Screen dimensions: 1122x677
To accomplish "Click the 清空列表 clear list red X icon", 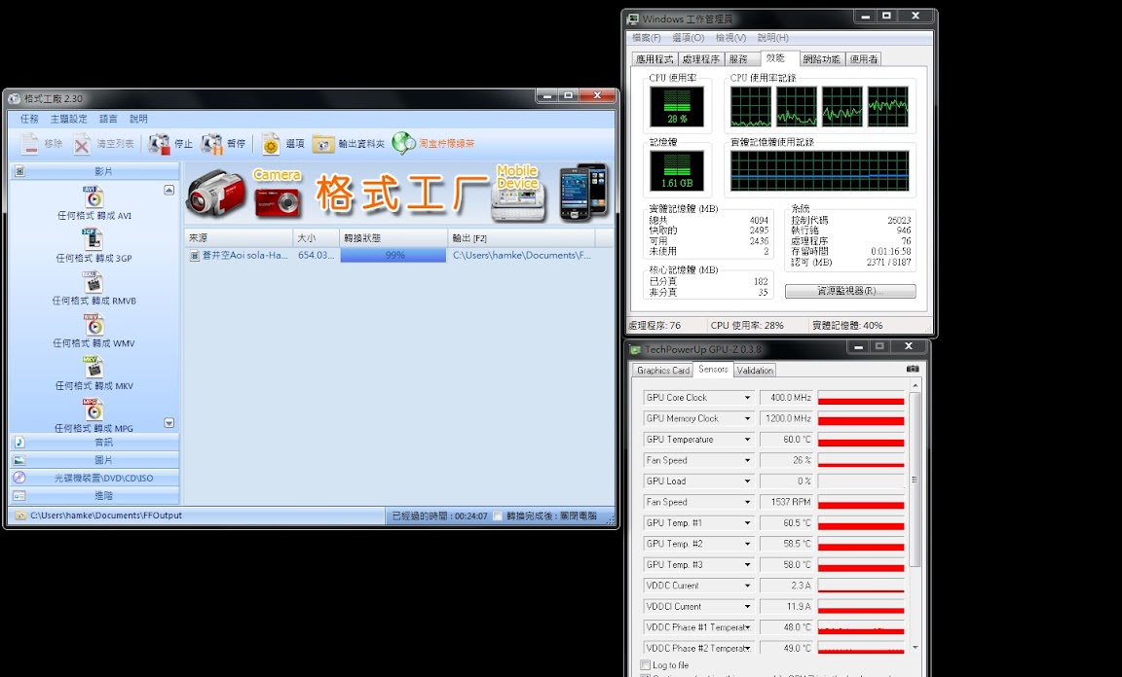I will [82, 144].
